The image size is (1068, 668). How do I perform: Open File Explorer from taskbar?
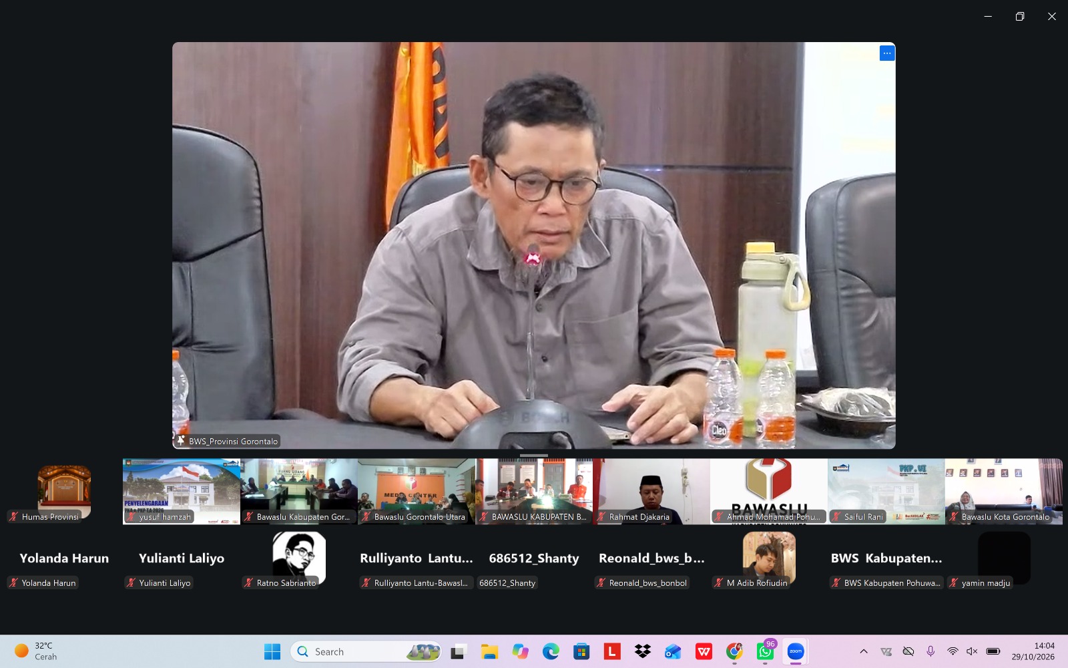[489, 651]
